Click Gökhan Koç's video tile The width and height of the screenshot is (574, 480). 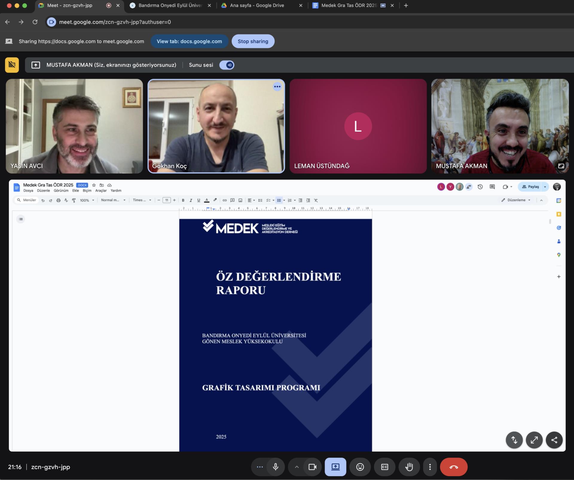coord(216,126)
